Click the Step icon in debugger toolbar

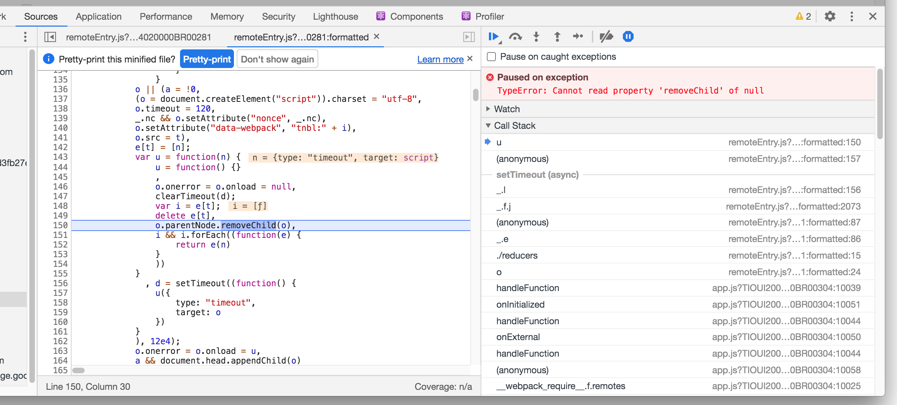tap(578, 37)
